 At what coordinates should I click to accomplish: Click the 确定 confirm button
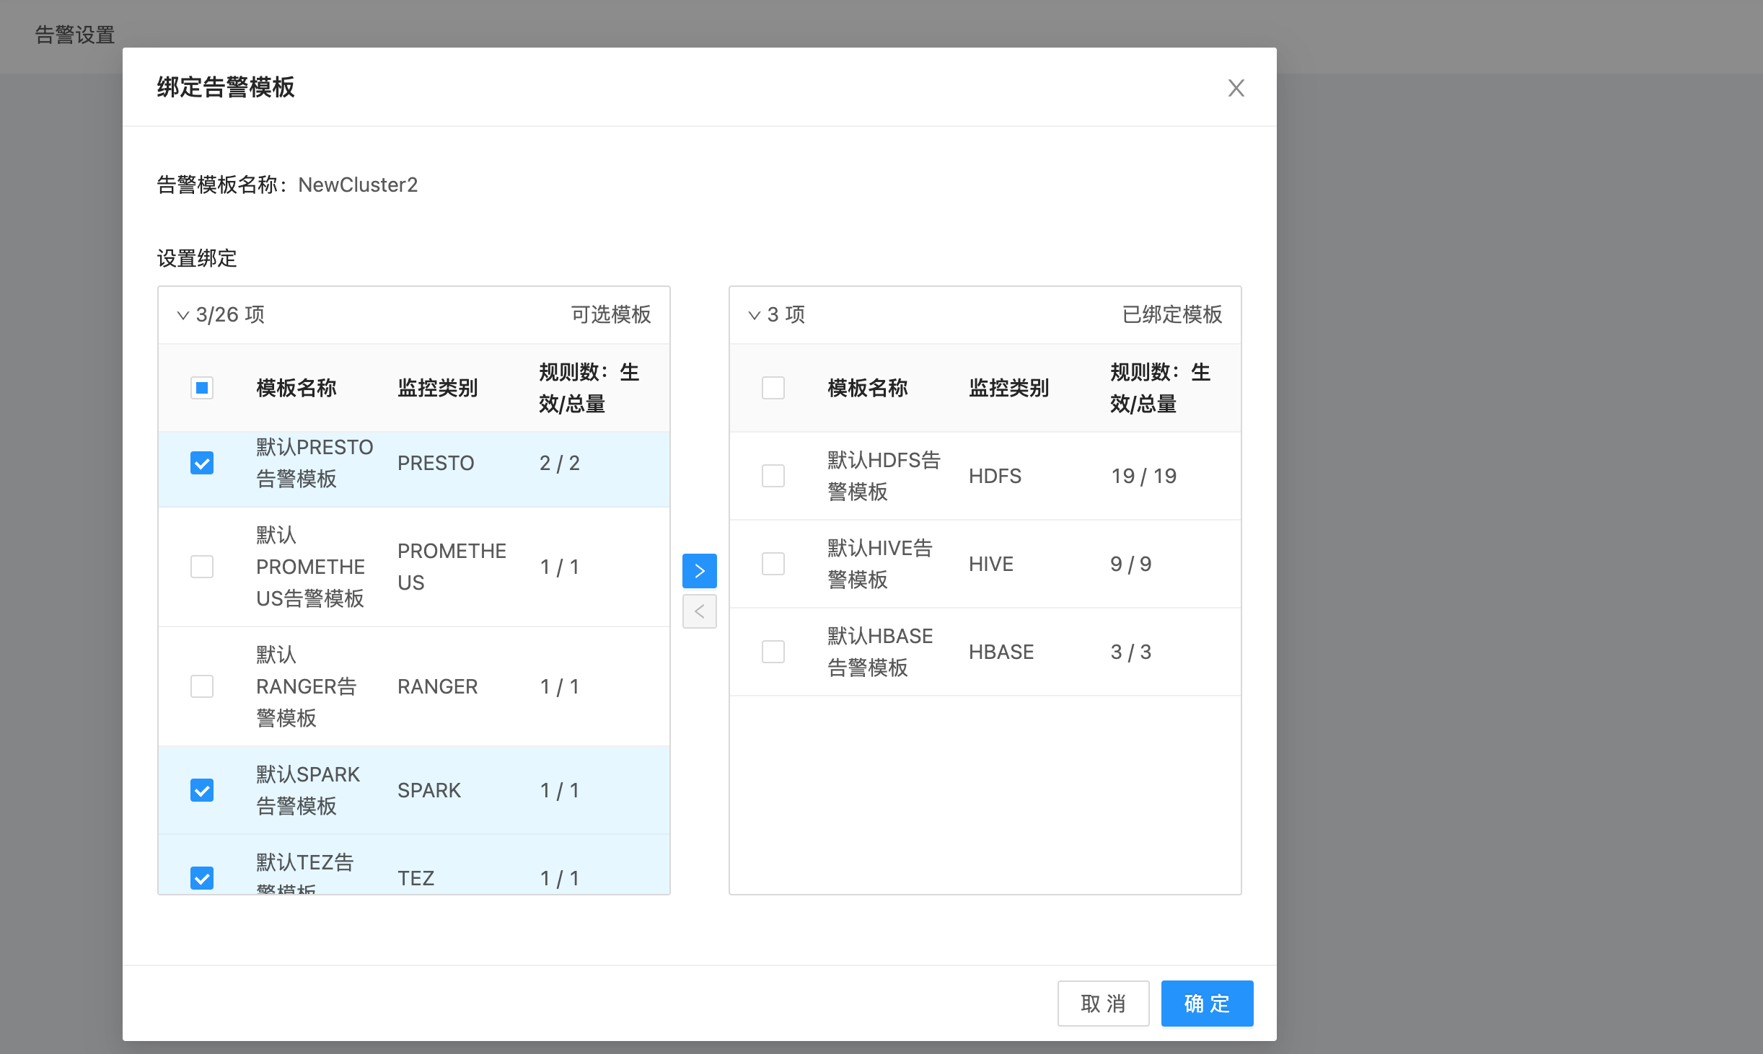pyautogui.click(x=1207, y=1003)
